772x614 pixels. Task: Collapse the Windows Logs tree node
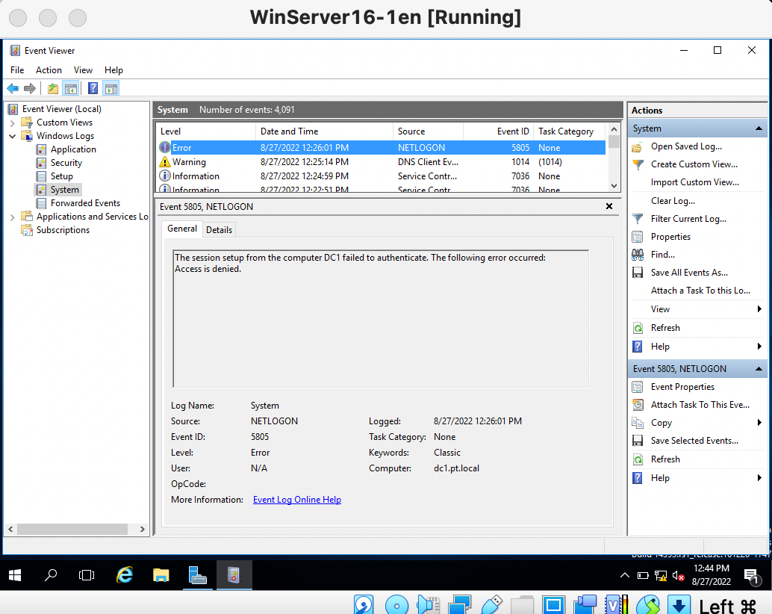12,137
